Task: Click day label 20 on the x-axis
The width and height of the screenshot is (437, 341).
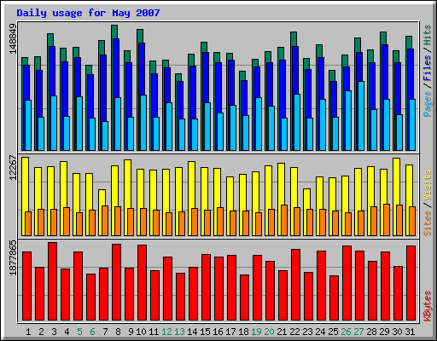Action: [269, 332]
